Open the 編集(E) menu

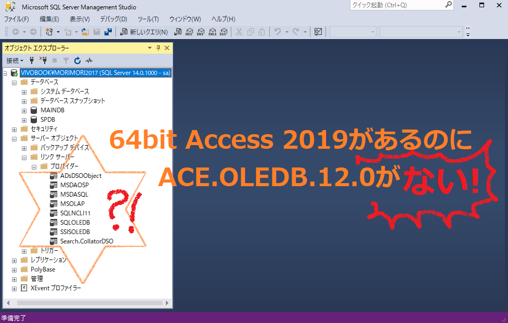pyautogui.click(x=49, y=19)
